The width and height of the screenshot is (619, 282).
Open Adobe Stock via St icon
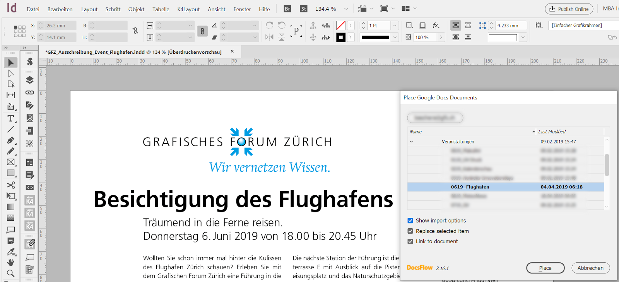click(304, 9)
